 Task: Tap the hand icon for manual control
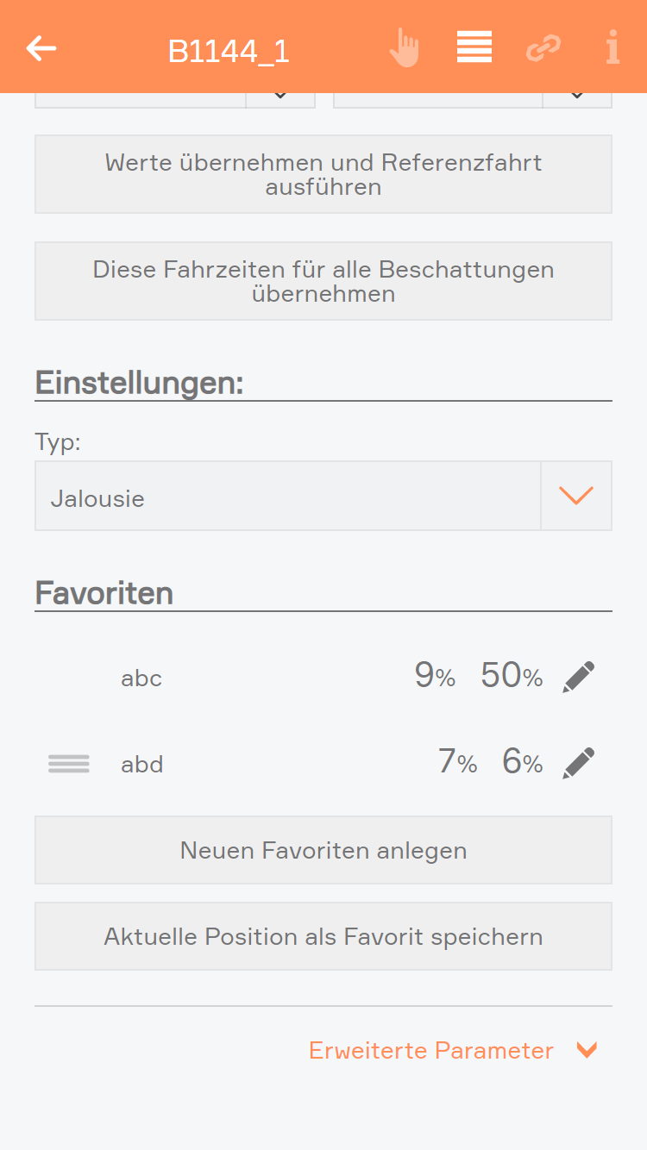coord(404,48)
